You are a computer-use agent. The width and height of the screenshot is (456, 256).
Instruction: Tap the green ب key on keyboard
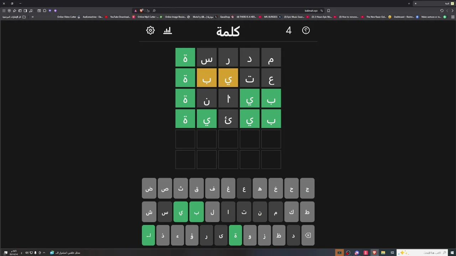coord(196,212)
